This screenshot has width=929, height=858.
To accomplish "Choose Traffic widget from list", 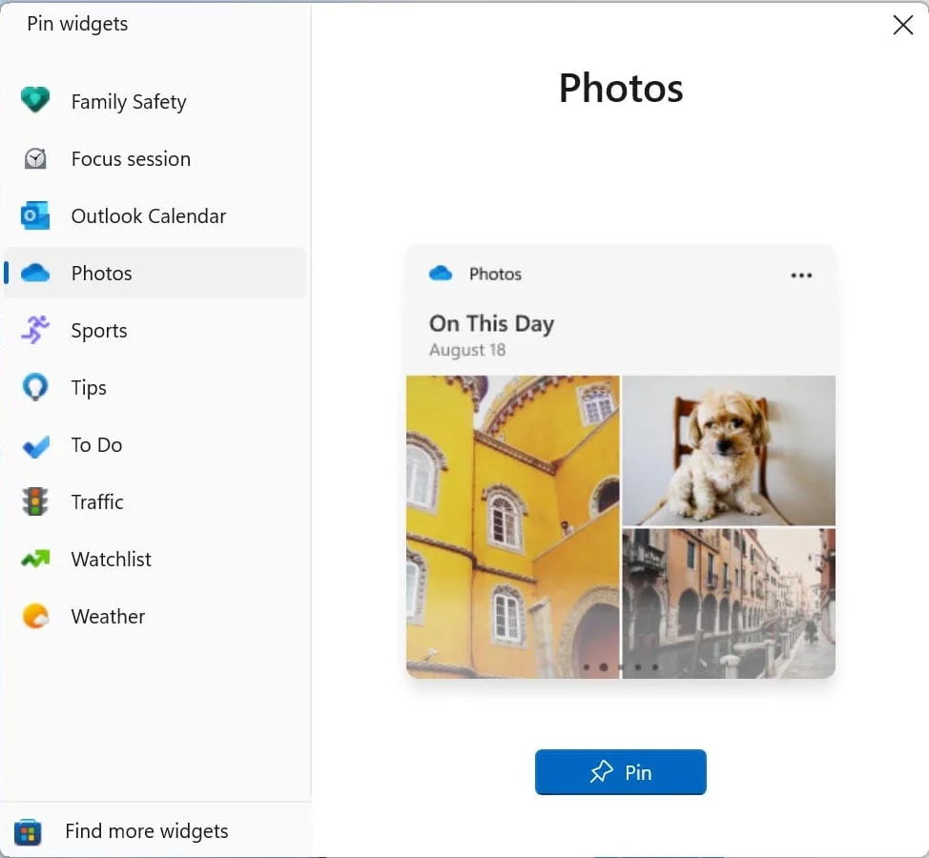I will (x=155, y=502).
